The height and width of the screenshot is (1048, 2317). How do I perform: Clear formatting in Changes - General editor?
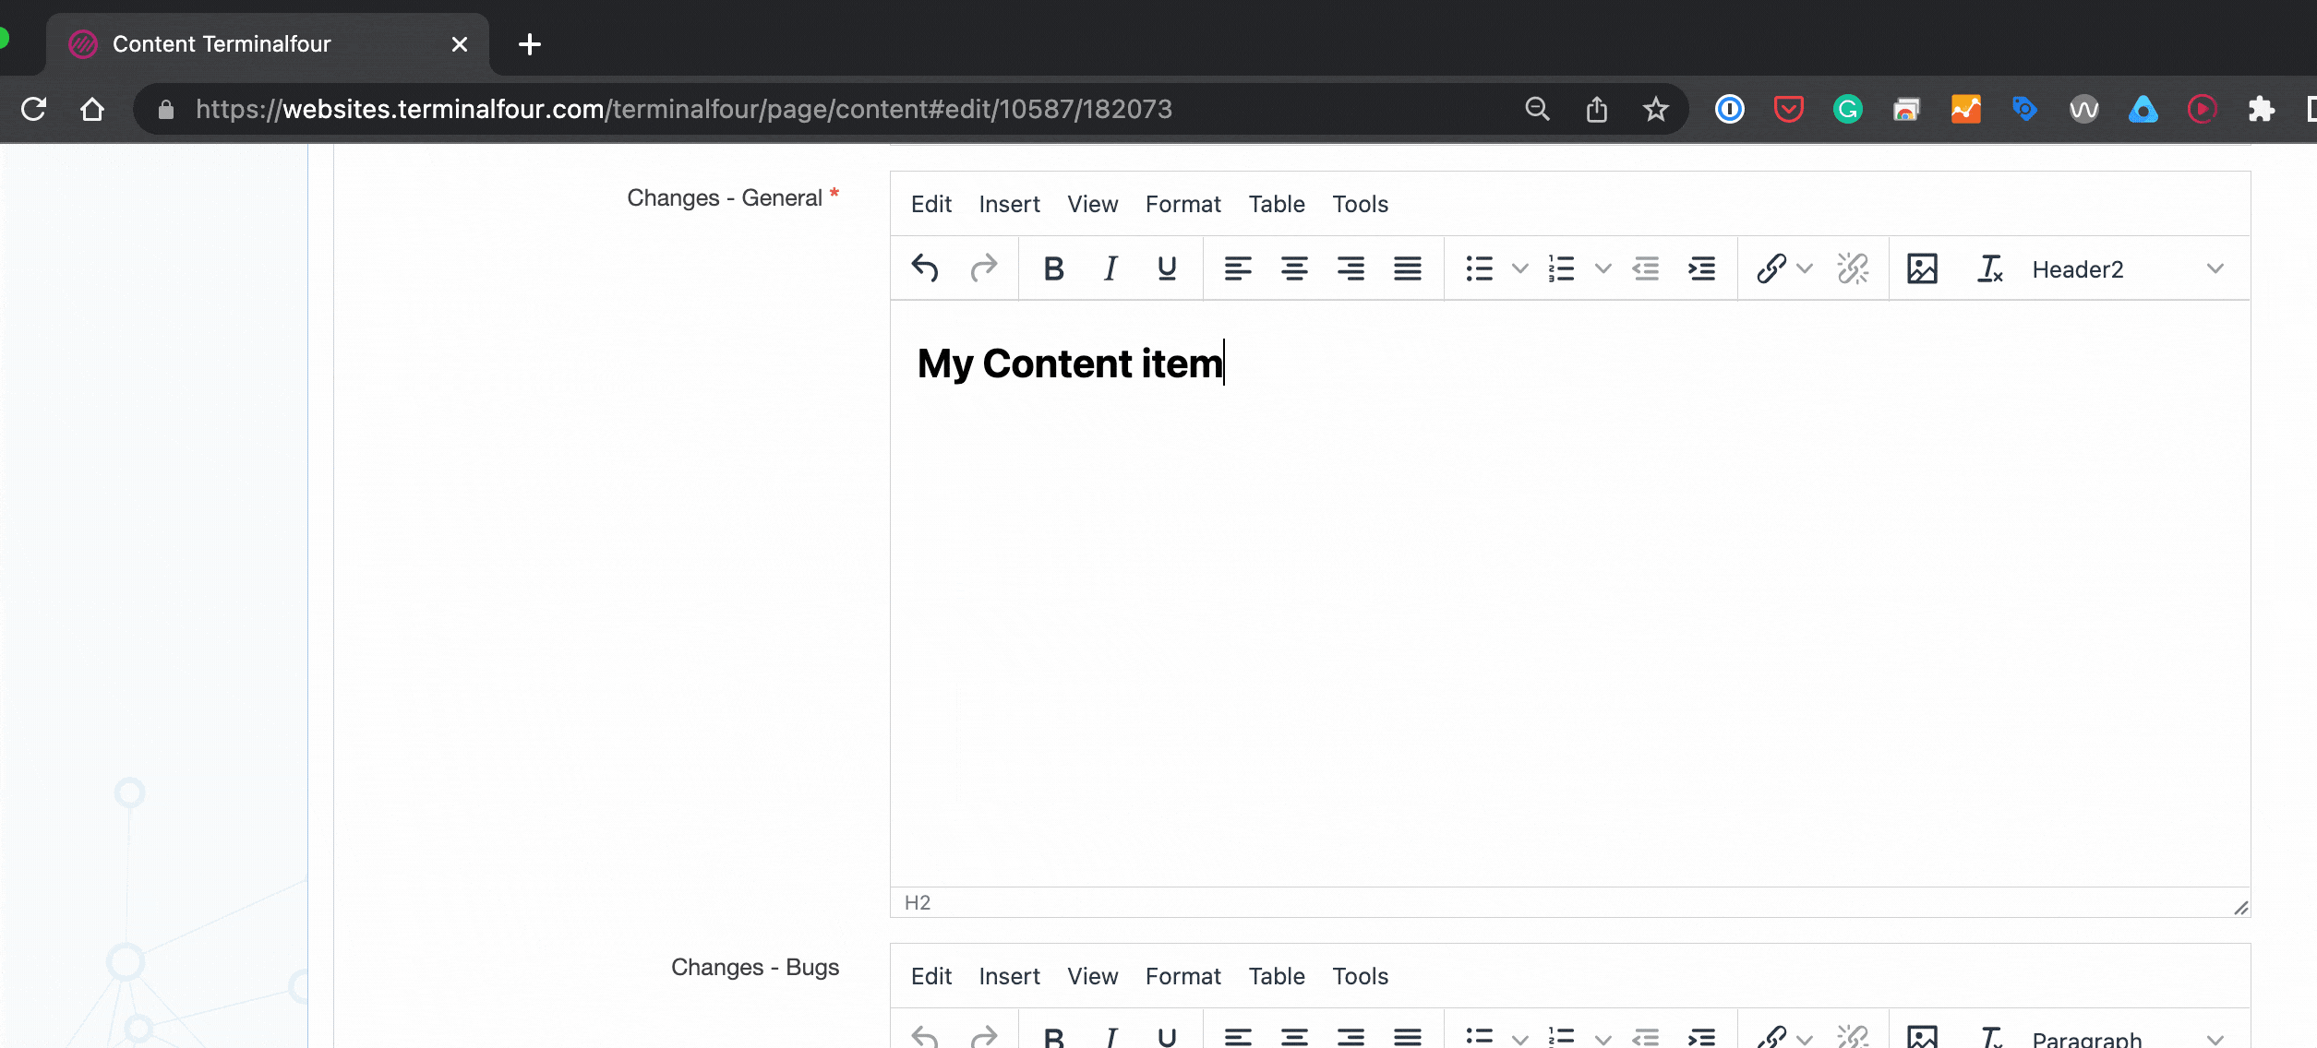coord(1989,268)
